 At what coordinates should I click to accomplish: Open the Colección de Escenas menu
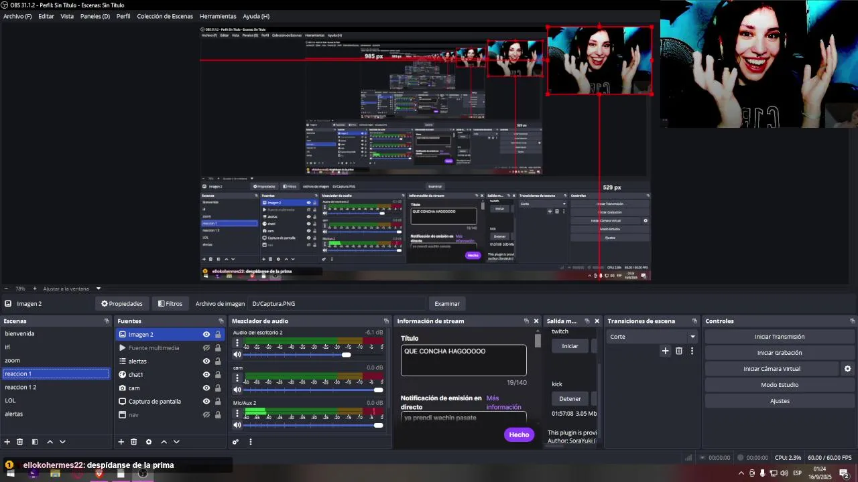point(165,16)
